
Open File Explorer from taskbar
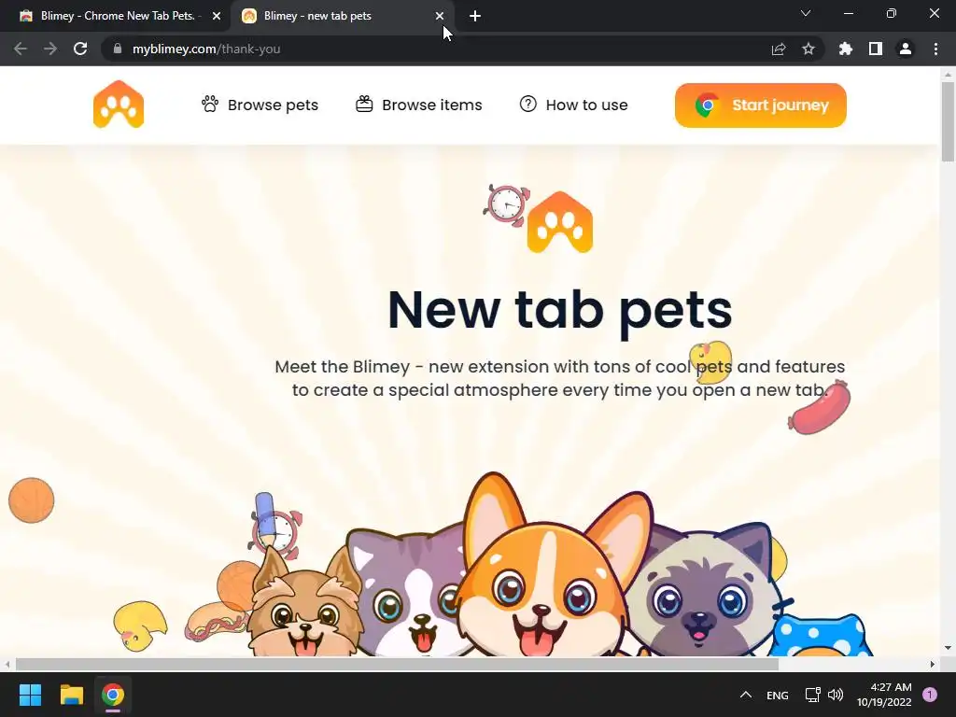click(x=71, y=695)
